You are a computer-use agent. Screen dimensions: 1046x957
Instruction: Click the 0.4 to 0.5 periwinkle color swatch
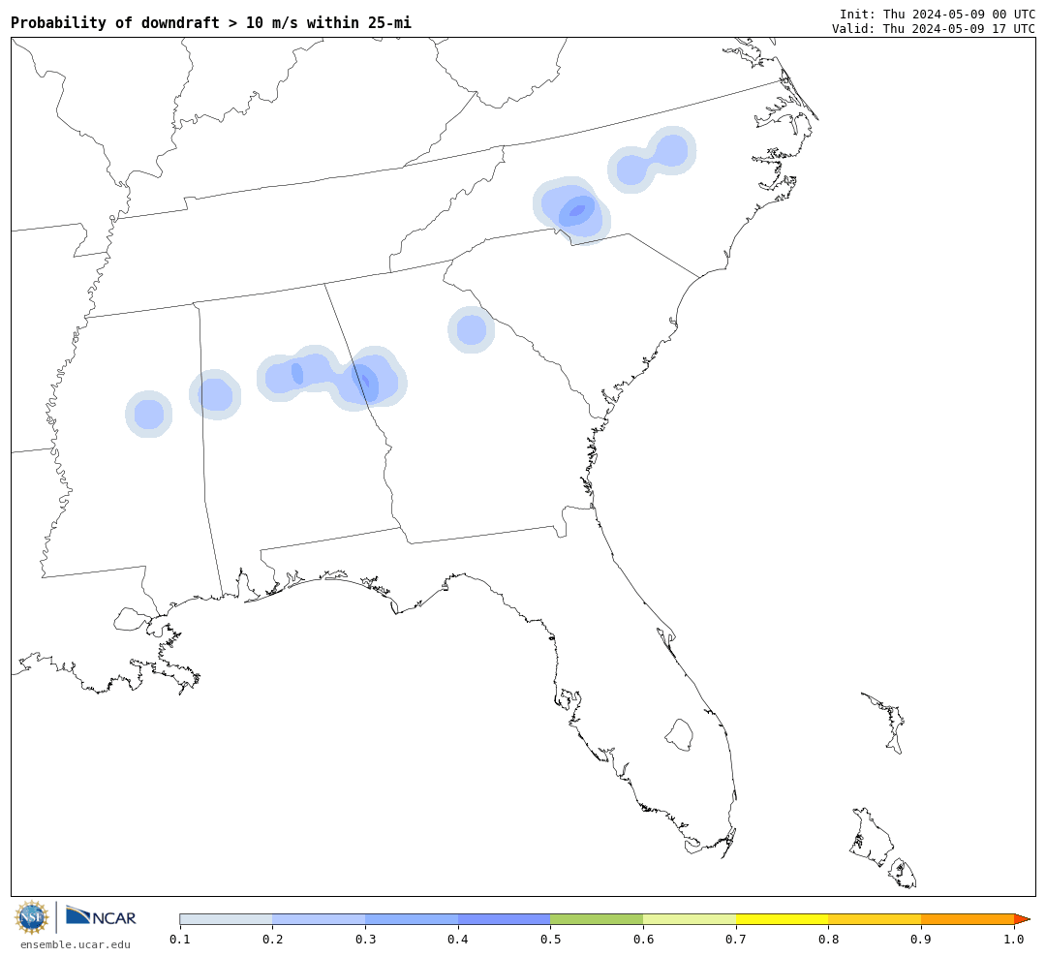pyautogui.click(x=505, y=919)
